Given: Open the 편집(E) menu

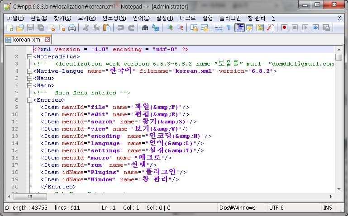Looking at the screenshot, I should point(39,18).
